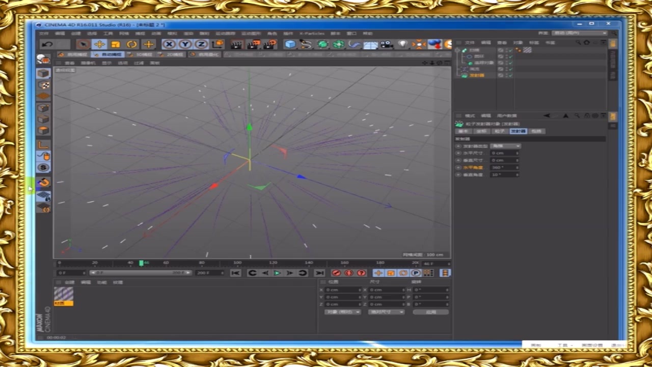This screenshot has width=652, height=367.
Task: Open the emitter type dropdown in Attributes
Action: 505,146
